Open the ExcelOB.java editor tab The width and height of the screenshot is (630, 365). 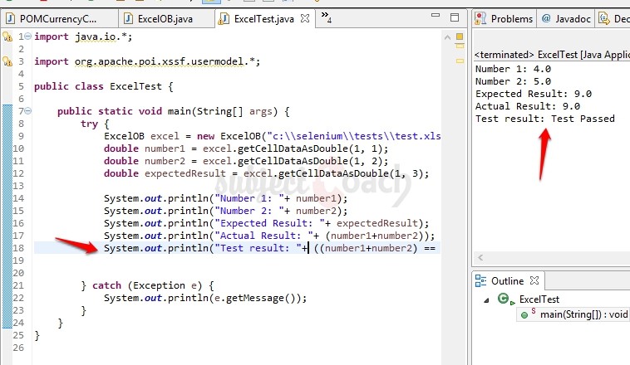(x=165, y=18)
